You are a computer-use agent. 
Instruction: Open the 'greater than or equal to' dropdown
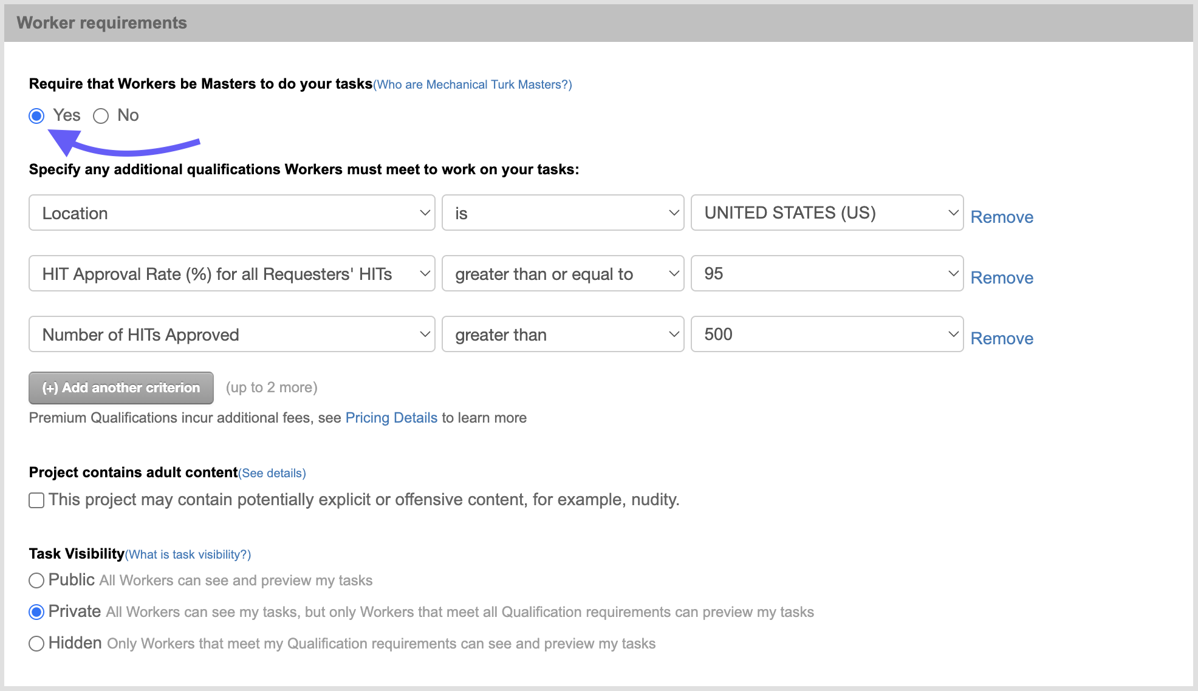pyautogui.click(x=563, y=274)
